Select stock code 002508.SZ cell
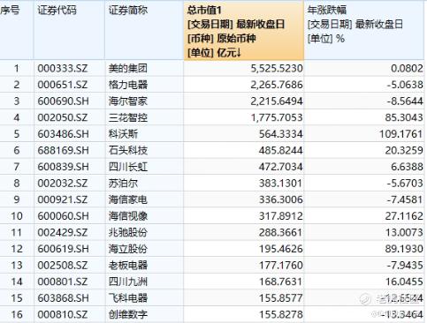The width and height of the screenshot is (427, 323). click(69, 266)
